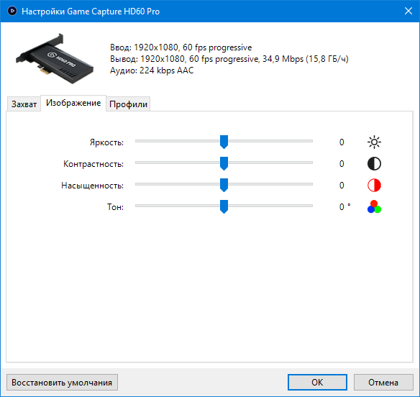Image resolution: width=420 pixels, height=397 pixels.
Task: Click the Яркость value 0
Action: point(342,142)
